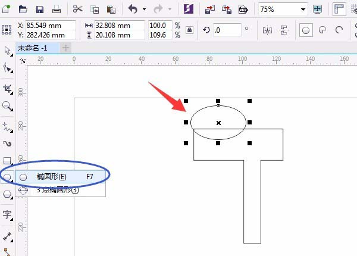Click the New document icon
This screenshot has height=256, width=357.
click(x=6, y=9)
